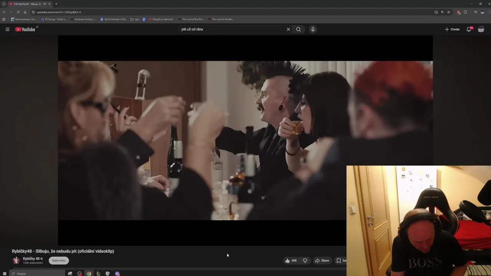
Task: Expand the Igor bookmarks folder
Action: click(135, 19)
